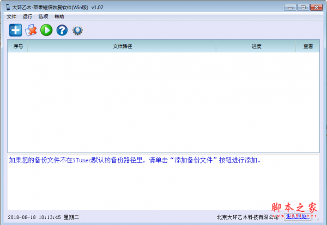This screenshot has width=327, height=225.
Task: Open the company website link in status bar
Action: click(x=298, y=217)
